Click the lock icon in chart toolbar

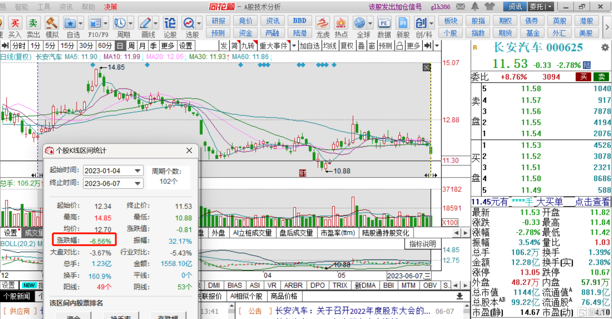coord(400,46)
